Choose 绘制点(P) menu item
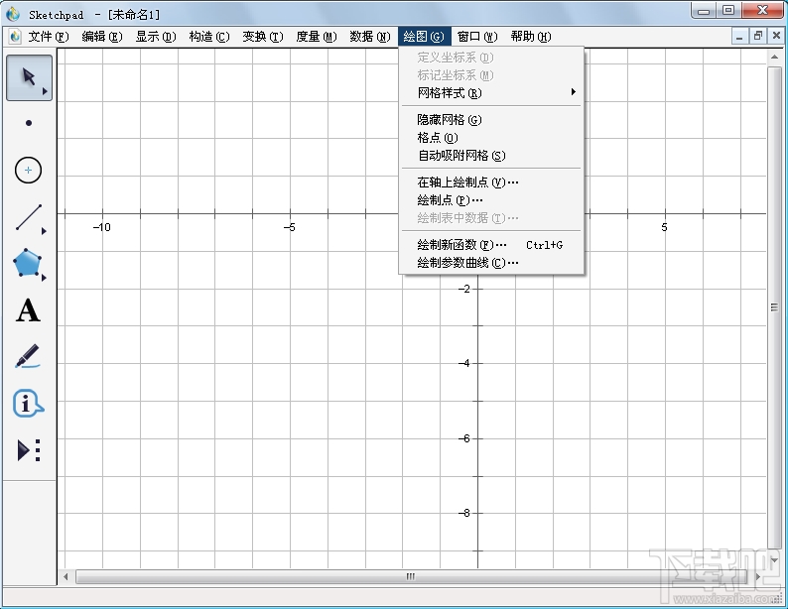The height and width of the screenshot is (609, 788). 491,200
